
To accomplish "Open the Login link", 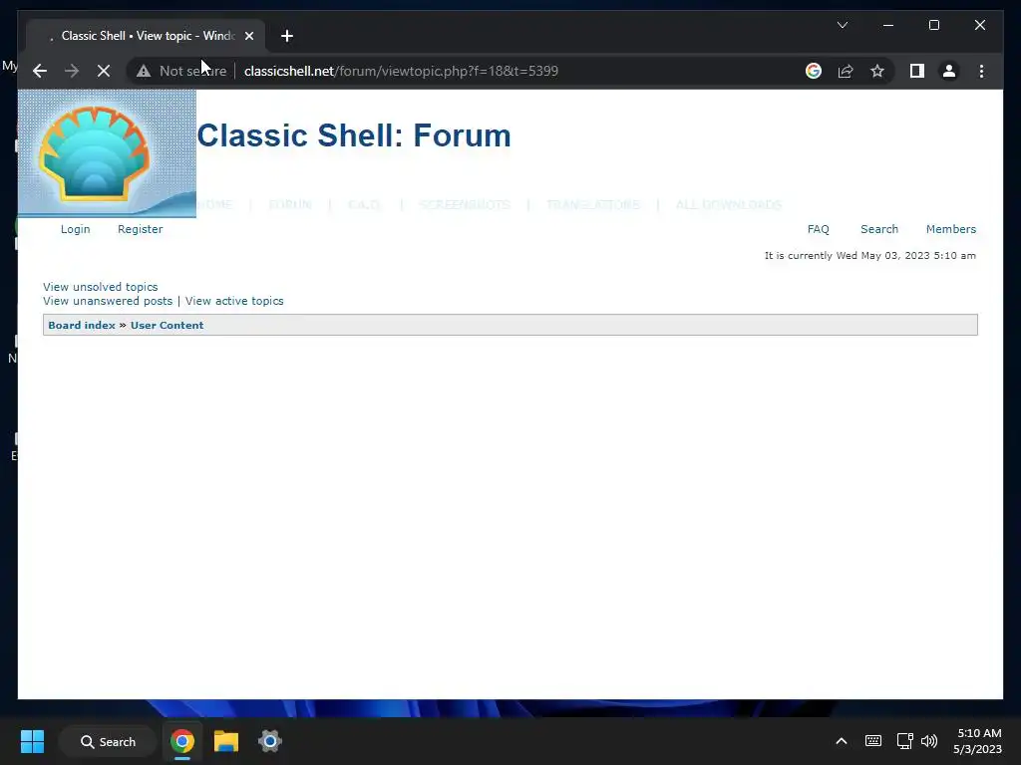I will click(x=76, y=229).
